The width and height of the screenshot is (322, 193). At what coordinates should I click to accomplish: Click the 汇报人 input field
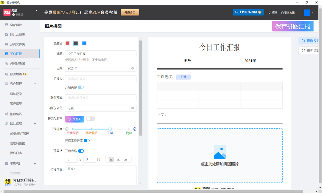(x=100, y=79)
